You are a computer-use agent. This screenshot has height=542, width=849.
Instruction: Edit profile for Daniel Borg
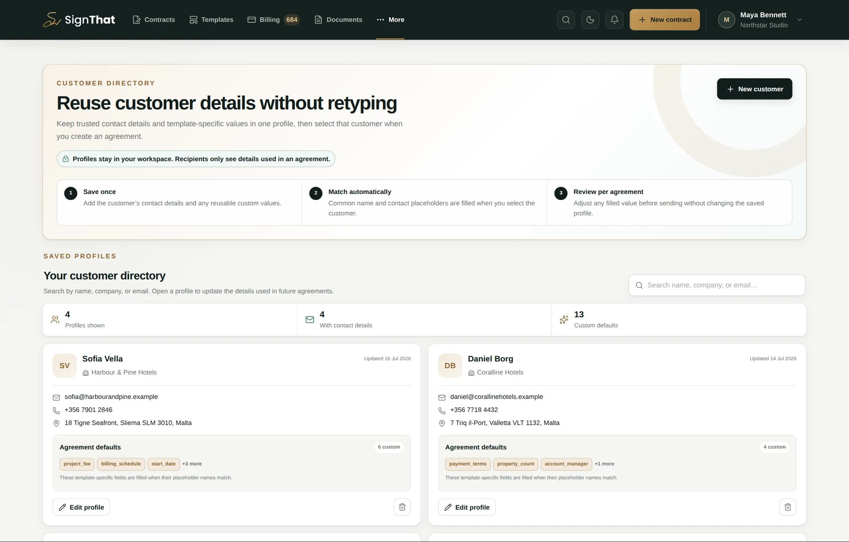467,507
